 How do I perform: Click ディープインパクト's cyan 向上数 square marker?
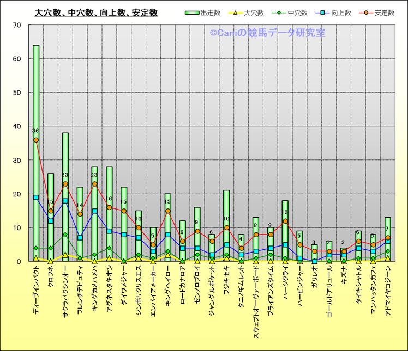click(x=36, y=198)
